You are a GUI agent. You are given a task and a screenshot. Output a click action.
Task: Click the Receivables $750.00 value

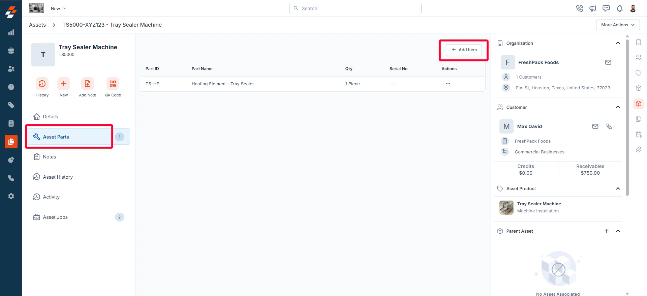[x=590, y=173]
